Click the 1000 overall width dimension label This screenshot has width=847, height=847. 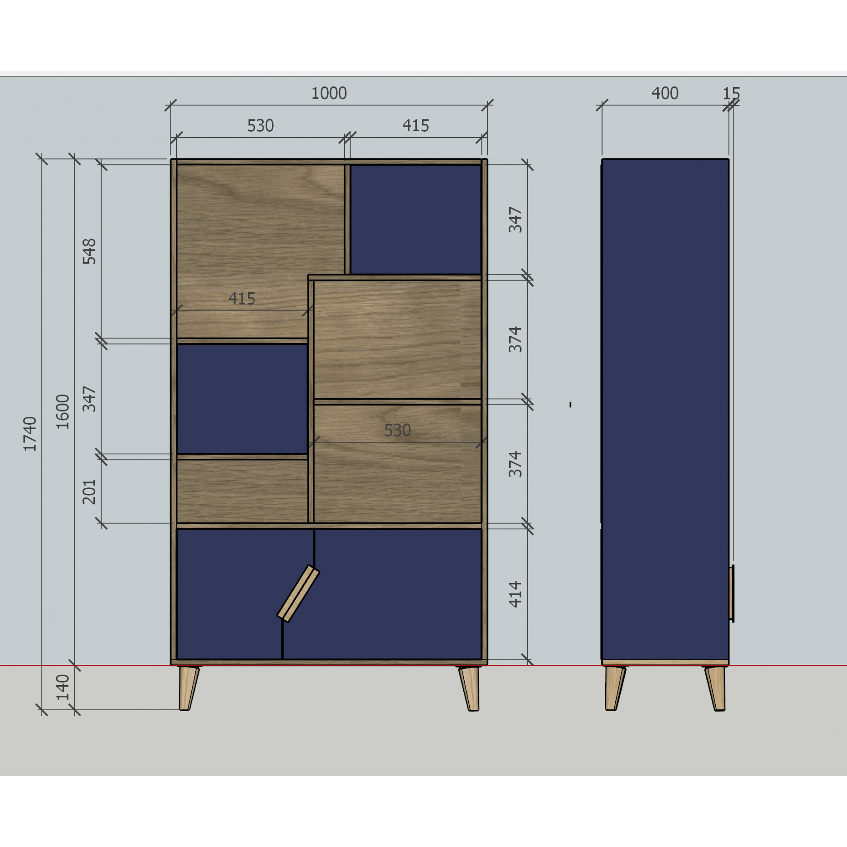pos(329,93)
